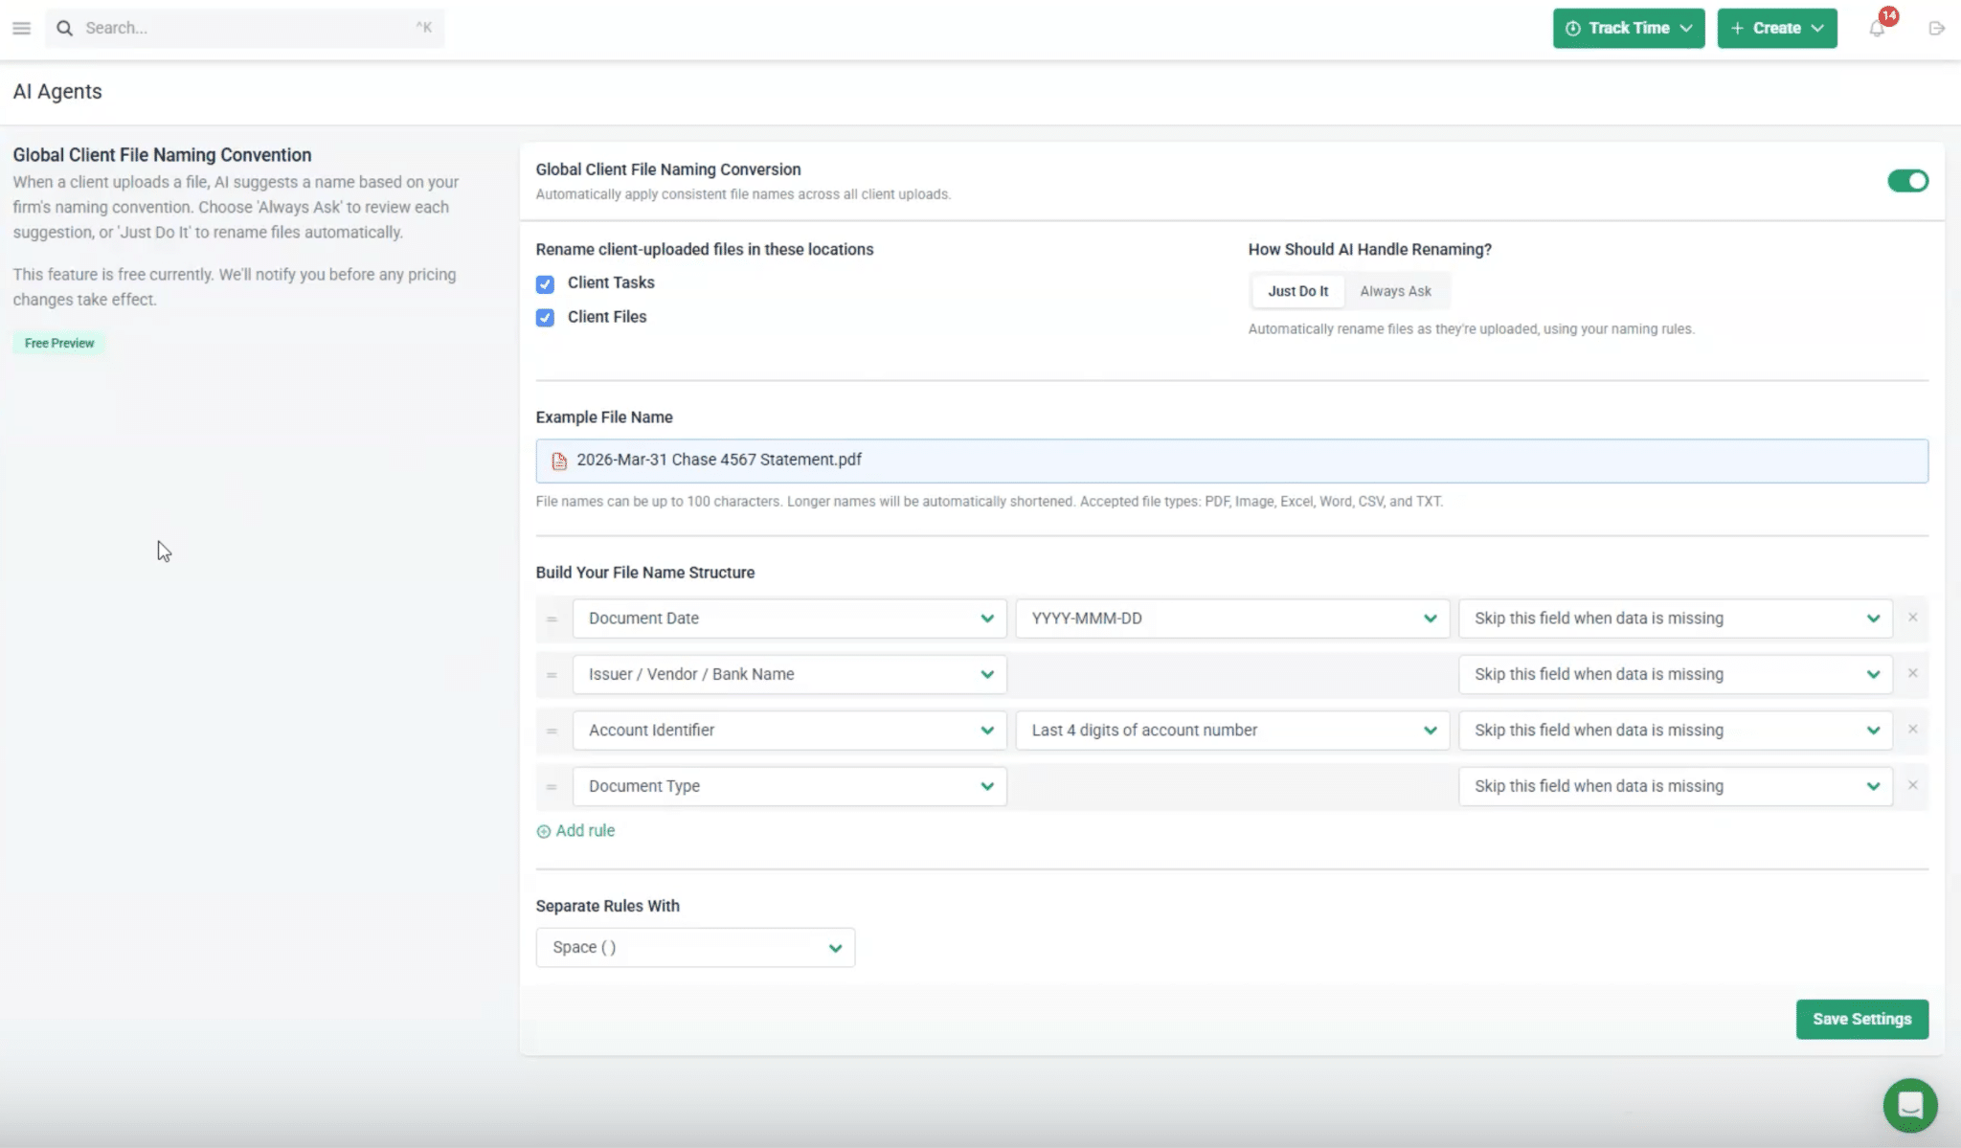The width and height of the screenshot is (1961, 1148).
Task: Remove the Account Identifier rule
Action: click(1912, 729)
